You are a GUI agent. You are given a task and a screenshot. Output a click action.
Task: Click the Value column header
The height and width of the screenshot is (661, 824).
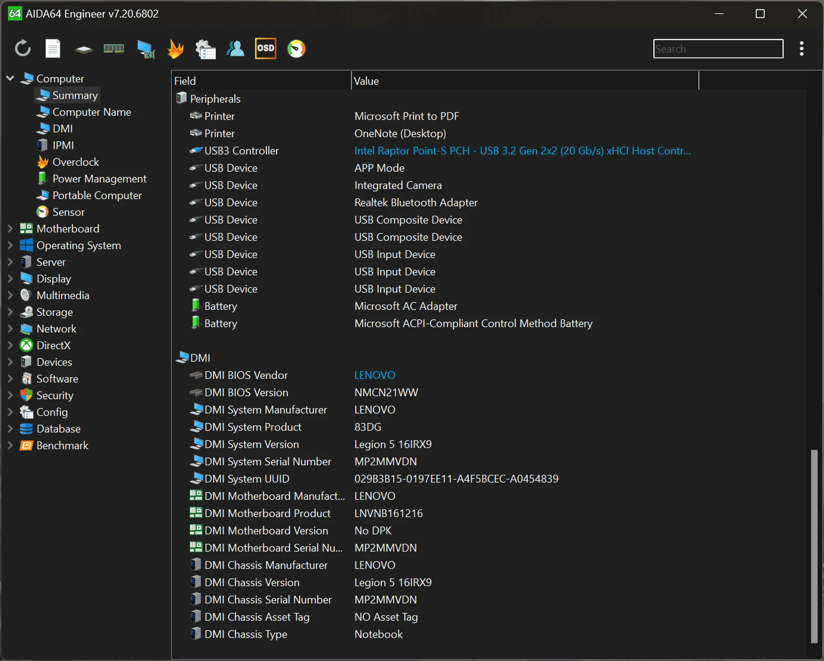[x=525, y=81]
